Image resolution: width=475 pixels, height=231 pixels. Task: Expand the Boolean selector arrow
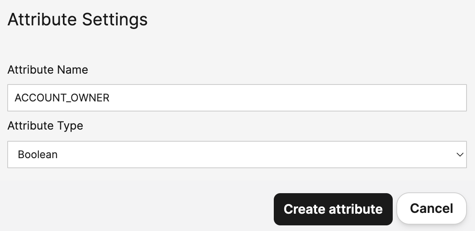coord(459,155)
